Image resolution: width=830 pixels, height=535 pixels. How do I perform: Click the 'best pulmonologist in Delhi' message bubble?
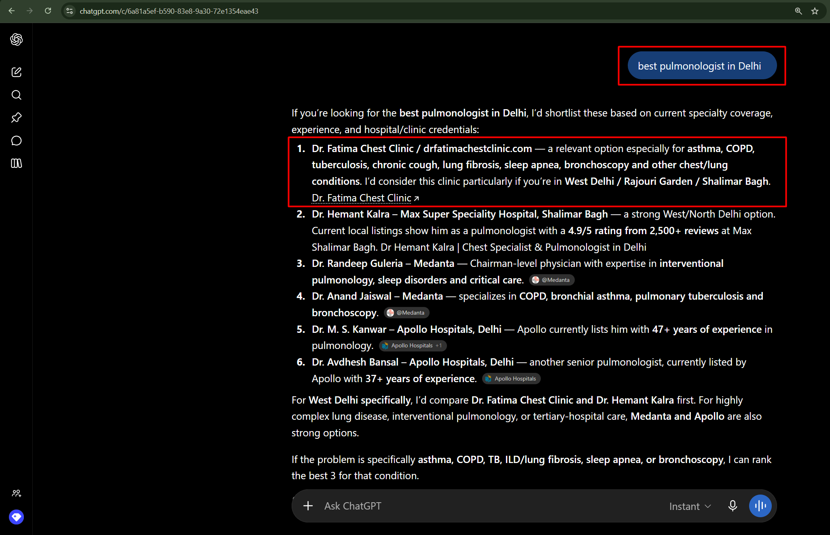click(x=702, y=66)
